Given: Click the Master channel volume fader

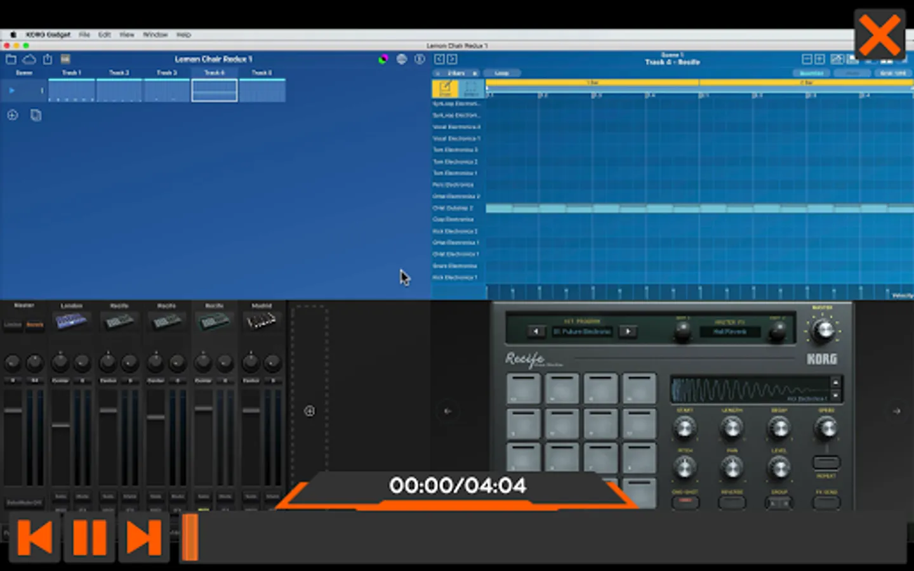Looking at the screenshot, I should coord(13,410).
